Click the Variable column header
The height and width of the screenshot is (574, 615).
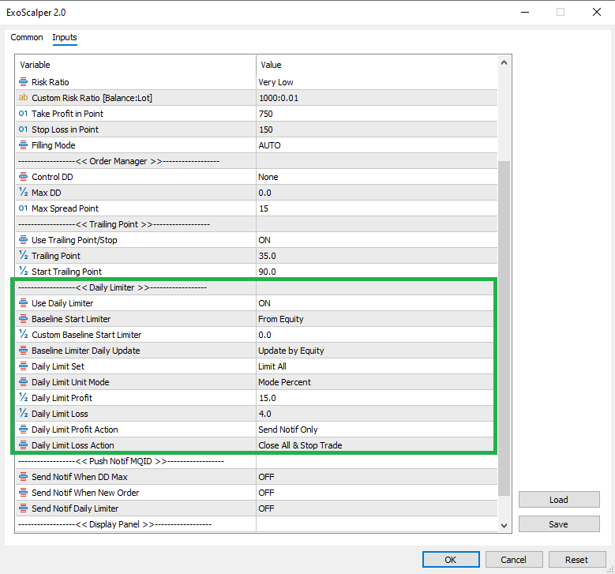pos(136,65)
